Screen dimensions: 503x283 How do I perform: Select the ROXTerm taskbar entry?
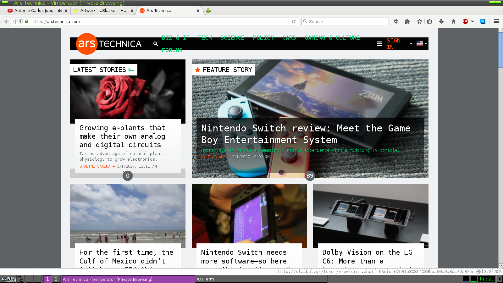(x=261, y=279)
